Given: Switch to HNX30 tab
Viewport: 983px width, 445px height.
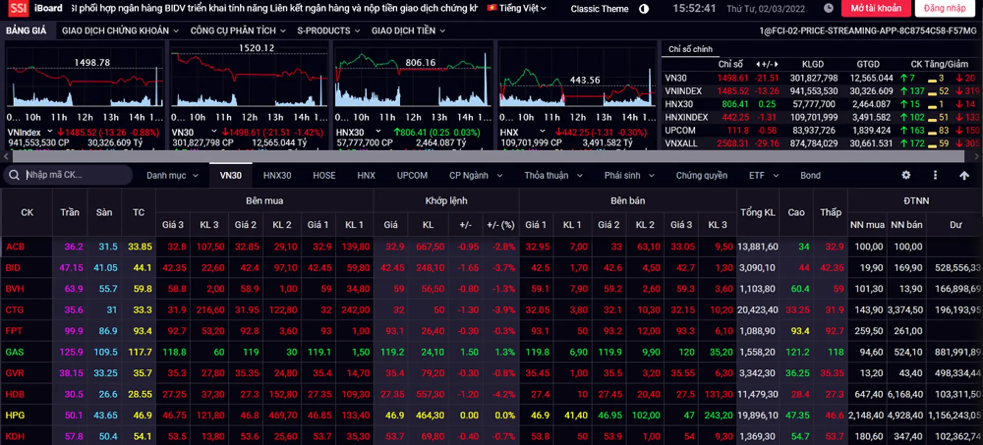Looking at the screenshot, I should coord(277,175).
